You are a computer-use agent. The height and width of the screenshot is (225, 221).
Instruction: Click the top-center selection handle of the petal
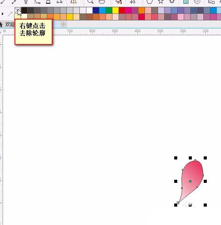click(190, 158)
